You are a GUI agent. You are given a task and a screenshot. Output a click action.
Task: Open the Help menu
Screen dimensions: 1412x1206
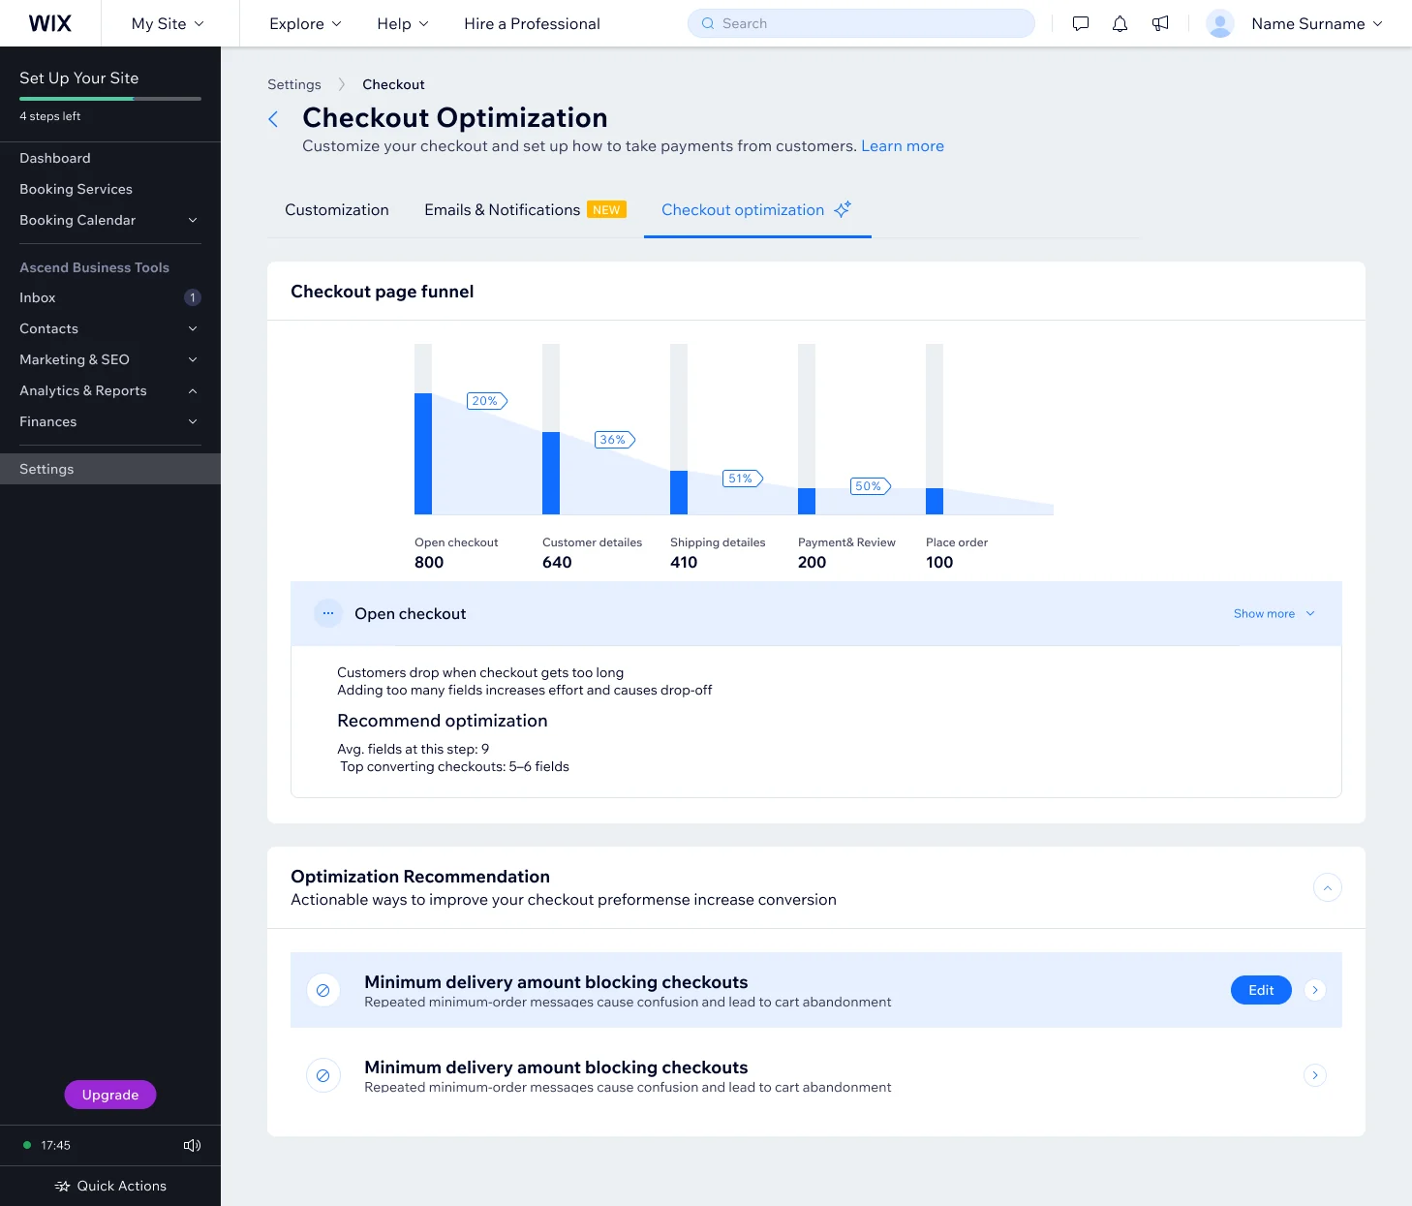click(403, 23)
